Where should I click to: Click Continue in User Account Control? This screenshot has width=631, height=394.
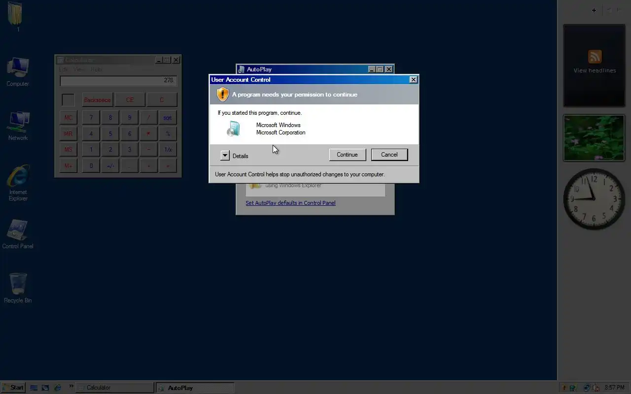[x=348, y=155]
